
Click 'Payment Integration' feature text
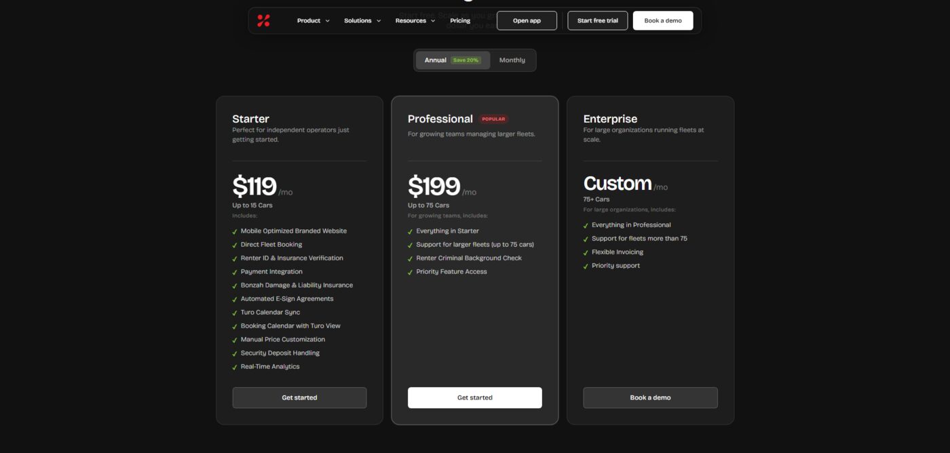271,271
